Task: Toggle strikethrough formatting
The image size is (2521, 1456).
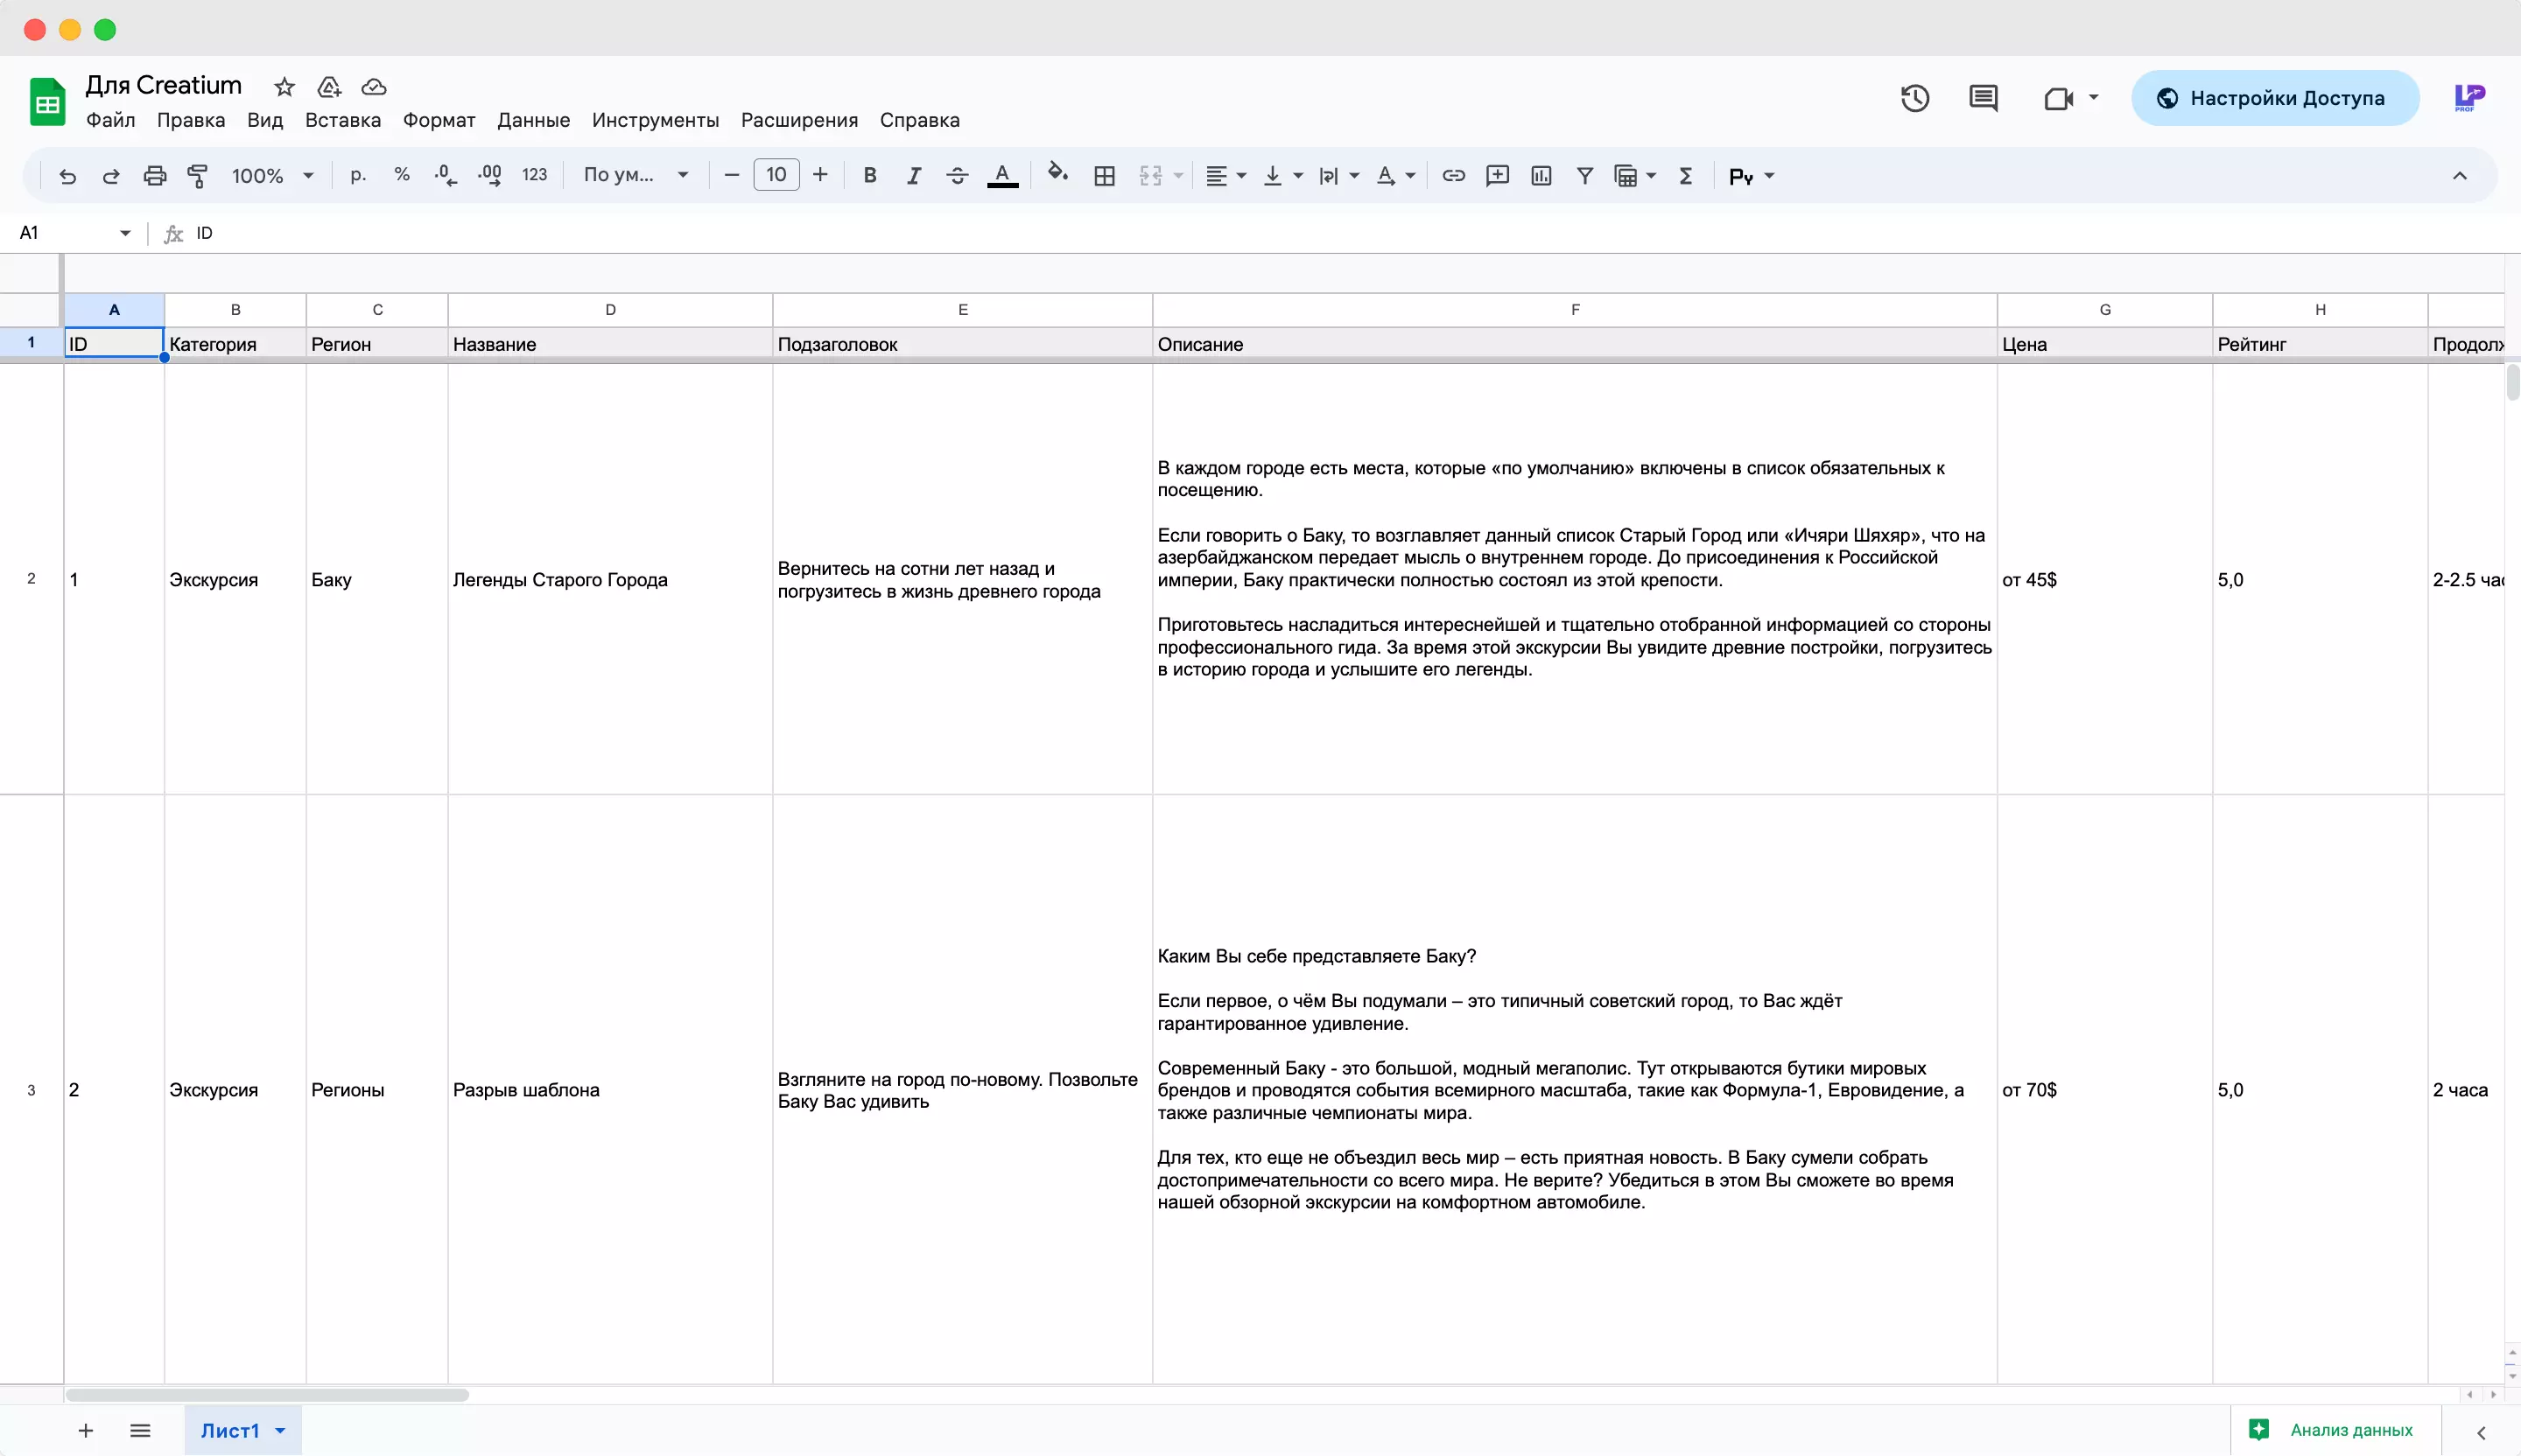Action: 958,176
